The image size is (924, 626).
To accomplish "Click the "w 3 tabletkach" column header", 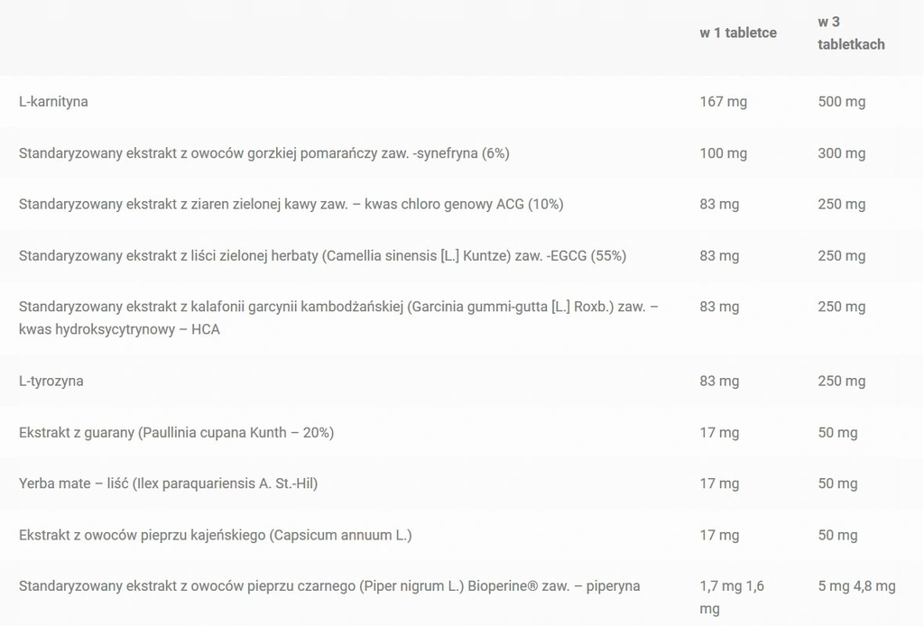I will click(851, 33).
